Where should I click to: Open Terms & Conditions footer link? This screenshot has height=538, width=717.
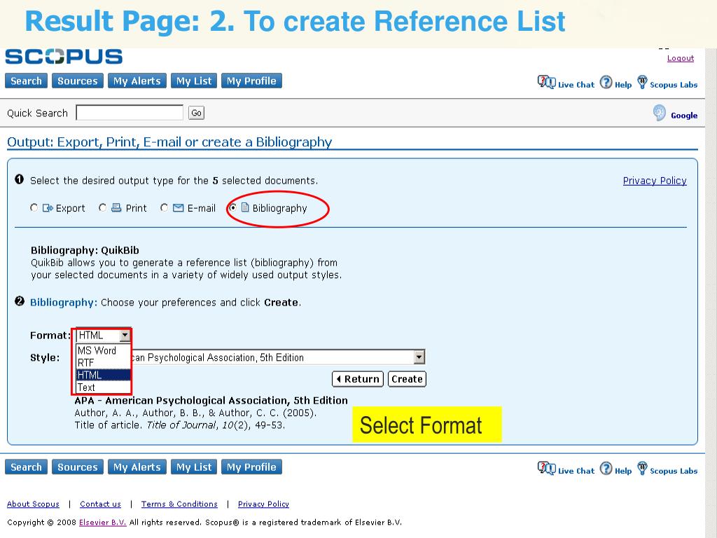tap(179, 504)
